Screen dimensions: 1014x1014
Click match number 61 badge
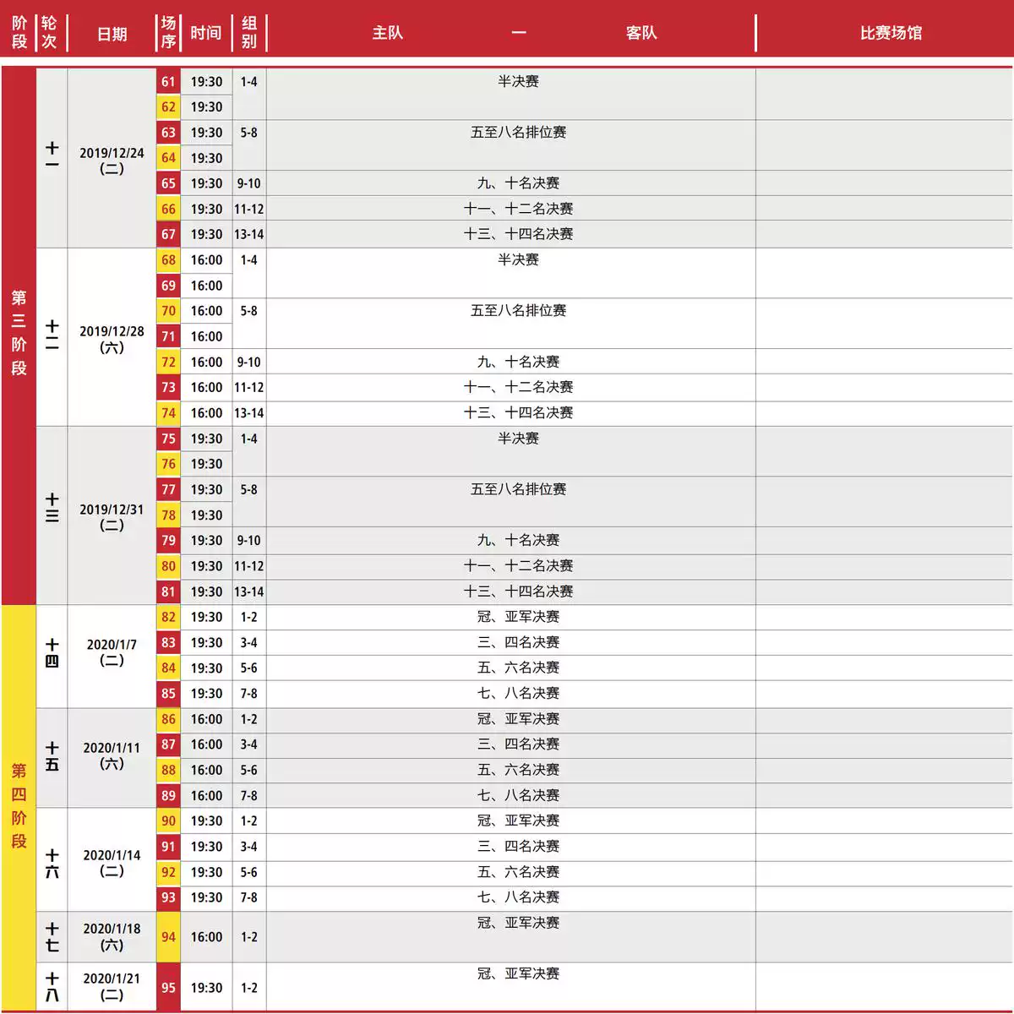(168, 82)
